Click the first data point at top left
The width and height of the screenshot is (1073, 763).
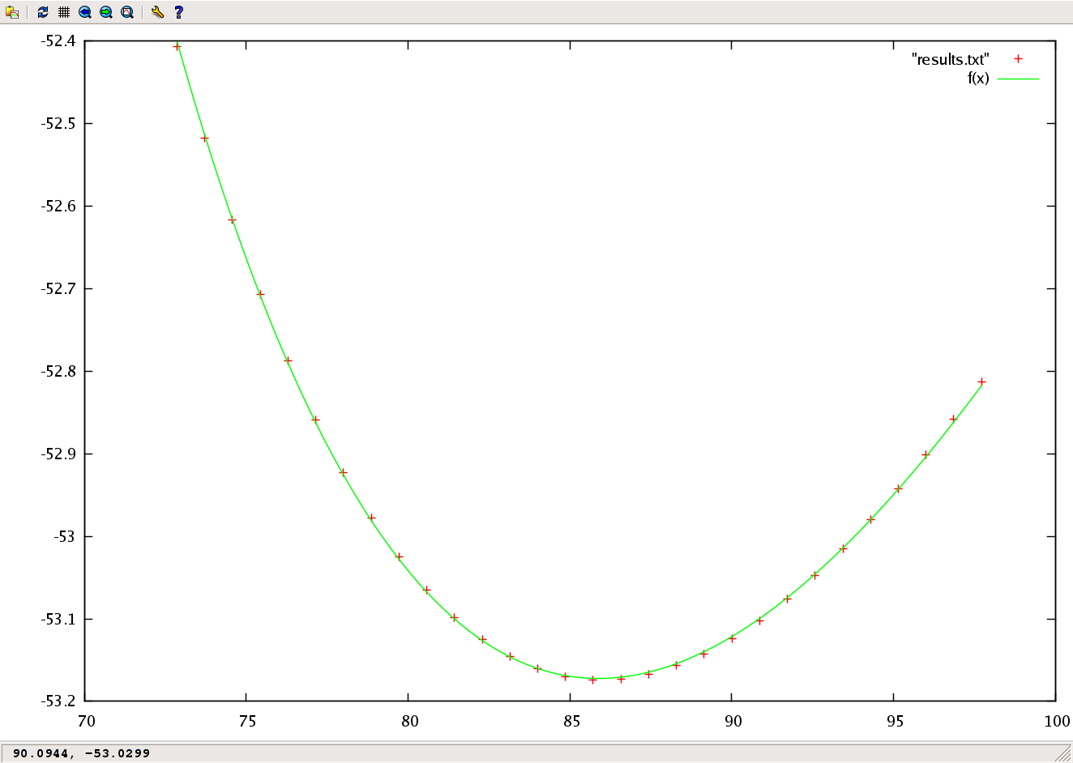[177, 47]
